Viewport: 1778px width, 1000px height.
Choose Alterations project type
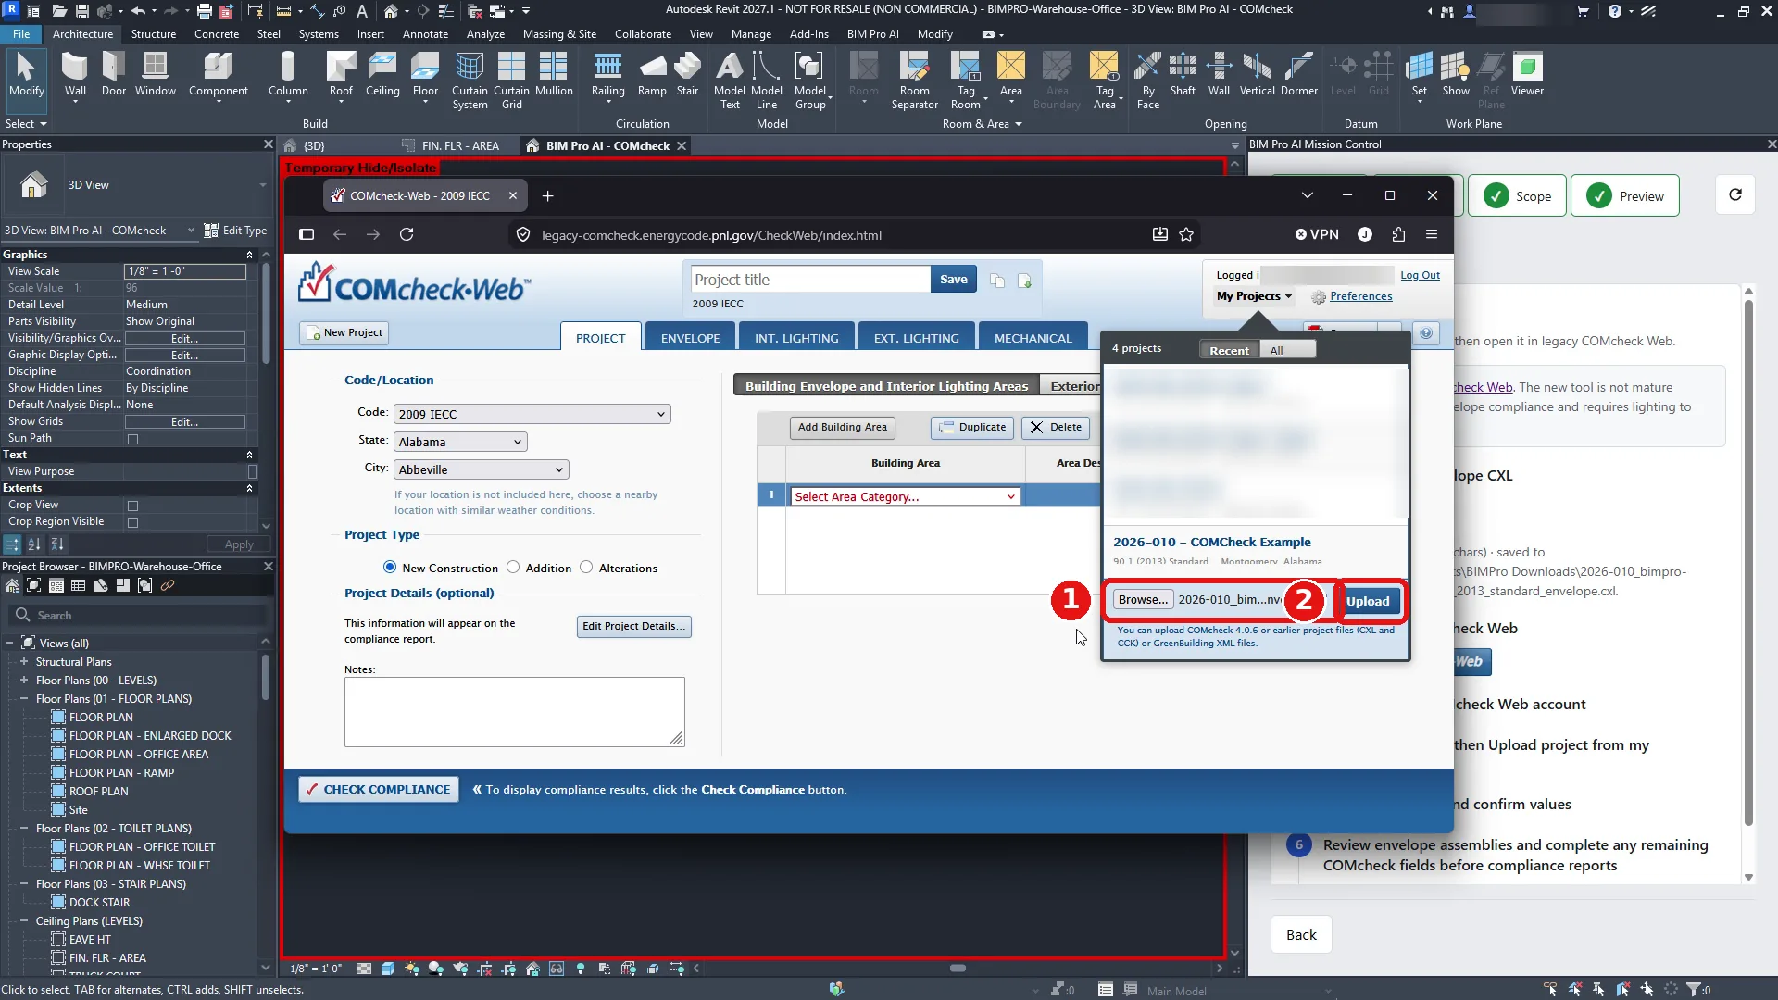tap(586, 568)
